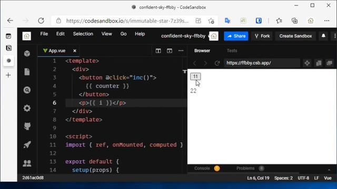337x189 pixels.
Task: Open the GitHub panel icon
Action: coord(27,126)
